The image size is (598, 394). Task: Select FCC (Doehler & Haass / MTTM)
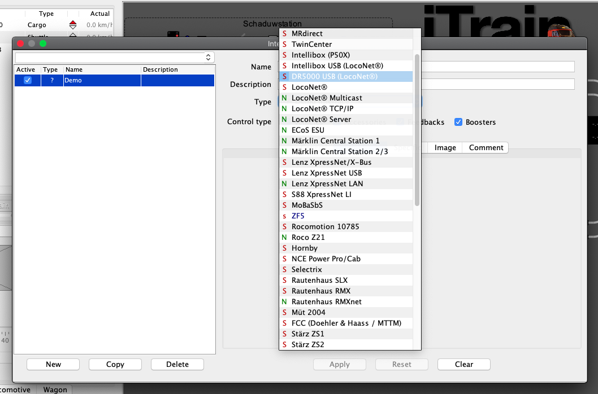click(x=346, y=323)
